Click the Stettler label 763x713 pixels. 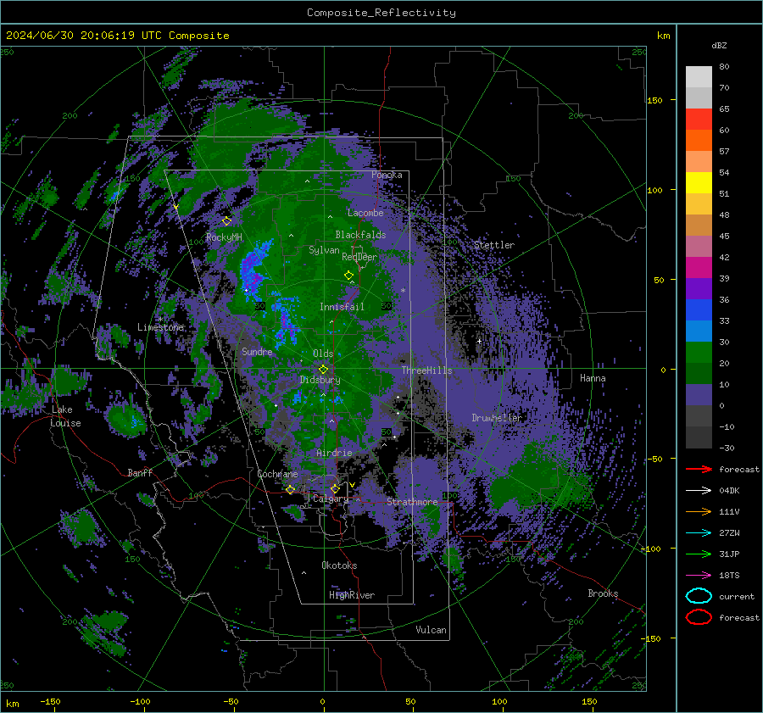click(494, 245)
